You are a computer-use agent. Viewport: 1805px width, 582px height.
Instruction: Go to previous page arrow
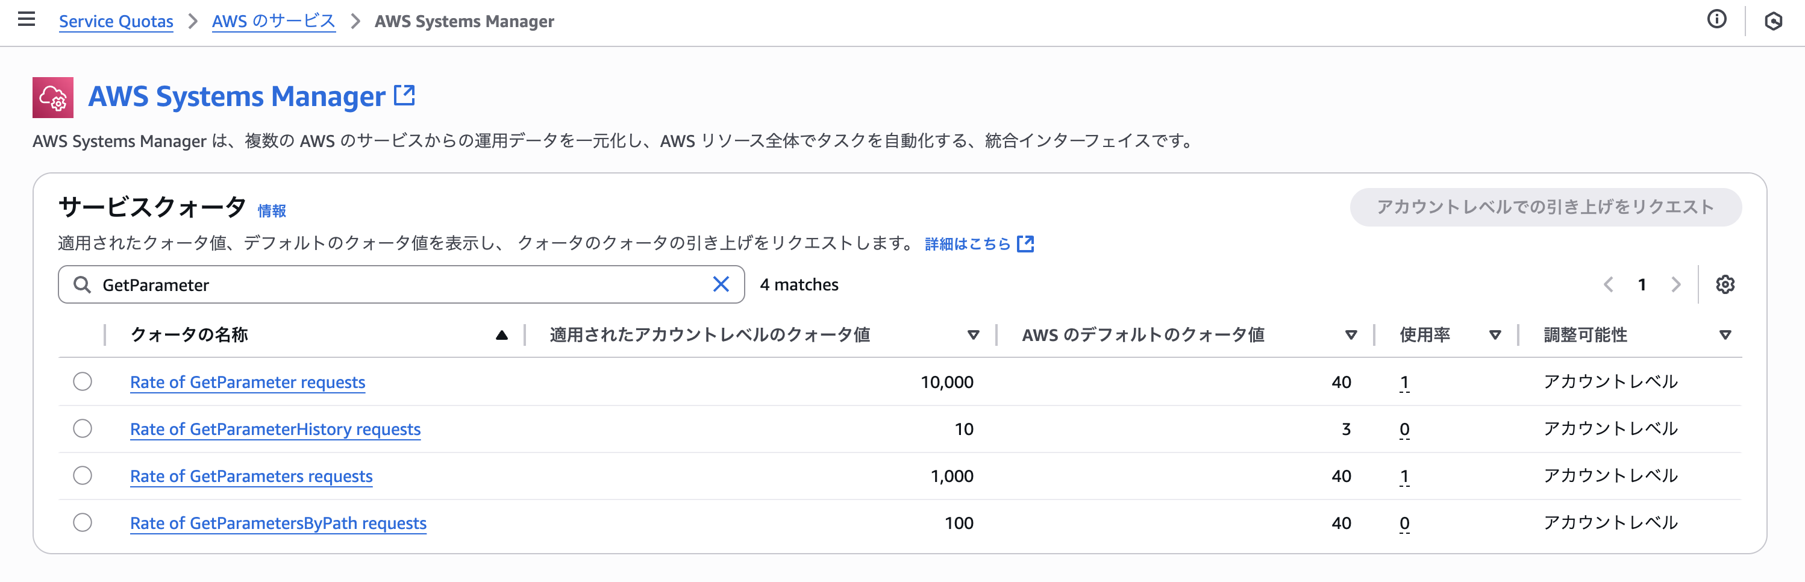[x=1608, y=284]
